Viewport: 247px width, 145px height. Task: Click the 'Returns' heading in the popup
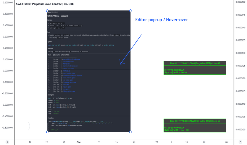(50, 49)
